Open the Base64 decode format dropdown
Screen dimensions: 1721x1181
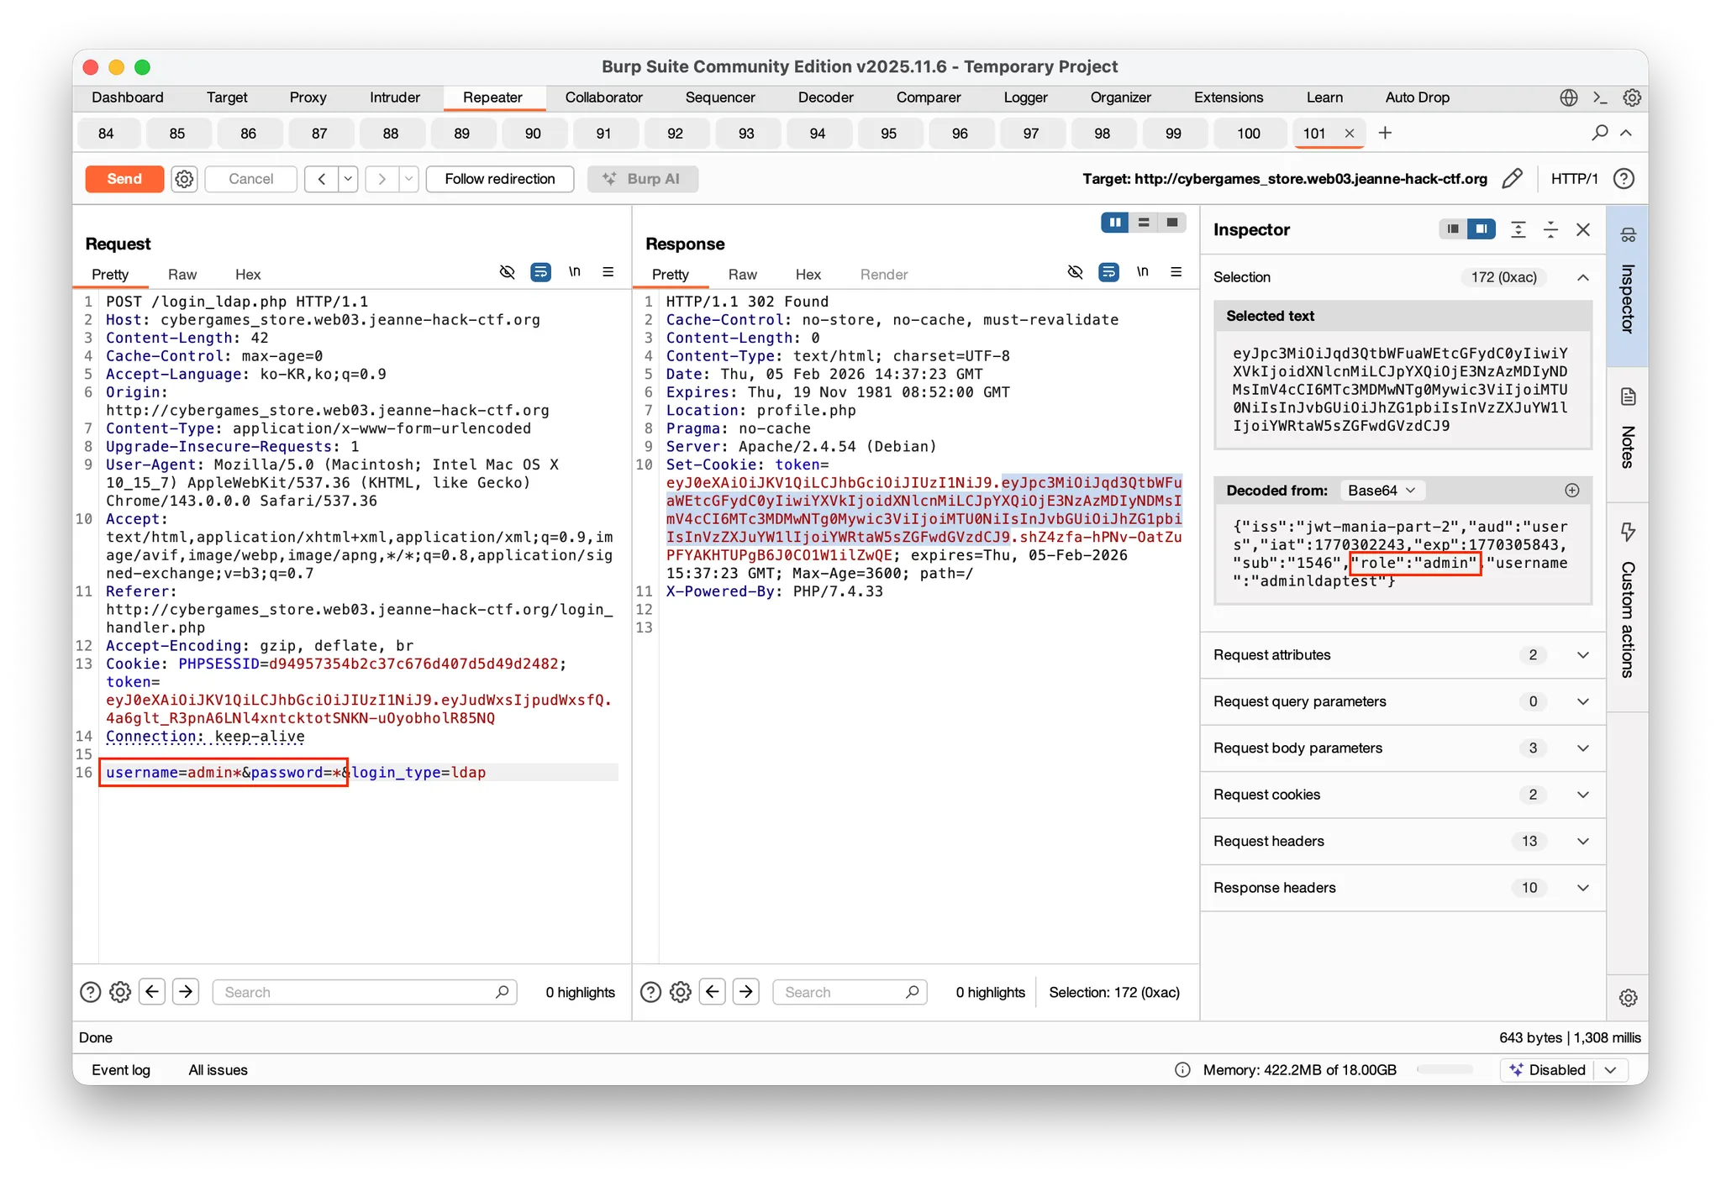point(1382,491)
